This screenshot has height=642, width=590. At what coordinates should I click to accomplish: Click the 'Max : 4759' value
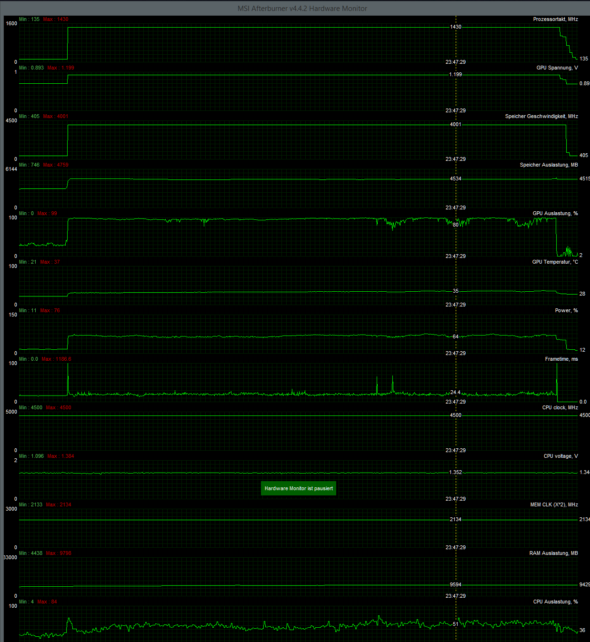coord(56,165)
